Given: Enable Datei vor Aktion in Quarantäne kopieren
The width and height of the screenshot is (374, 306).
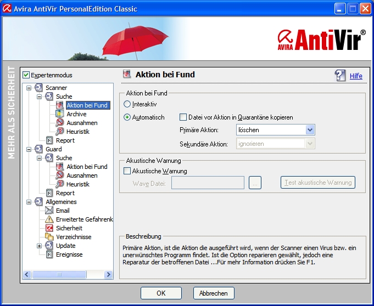Looking at the screenshot, I should click(183, 117).
